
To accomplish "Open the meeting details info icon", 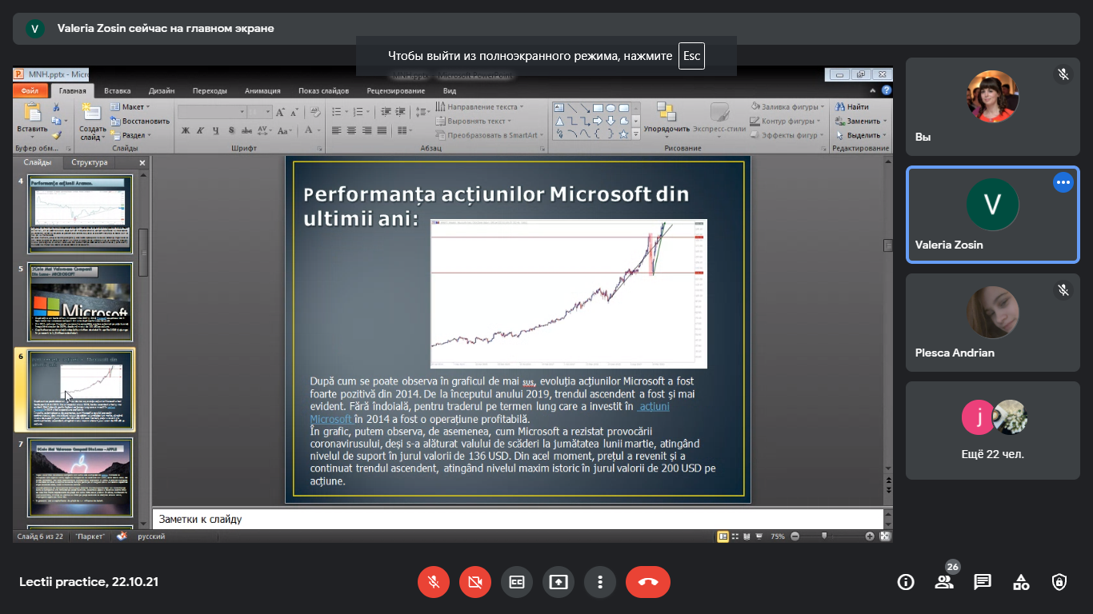I will pos(906,582).
